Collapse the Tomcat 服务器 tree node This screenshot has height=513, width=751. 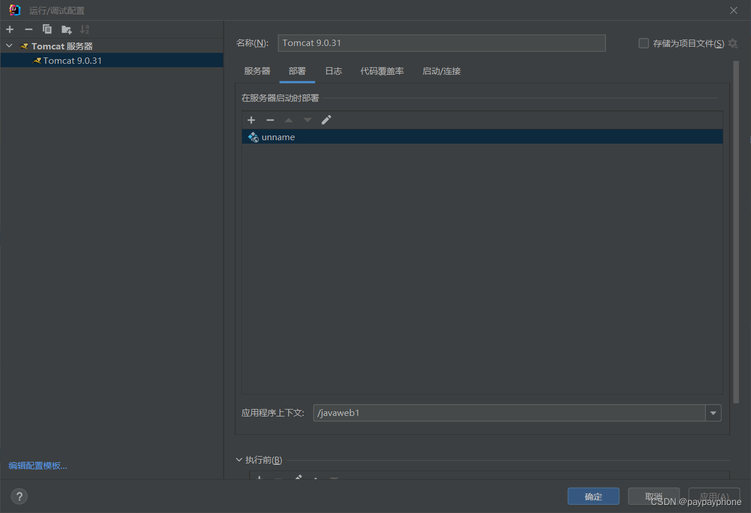point(9,45)
